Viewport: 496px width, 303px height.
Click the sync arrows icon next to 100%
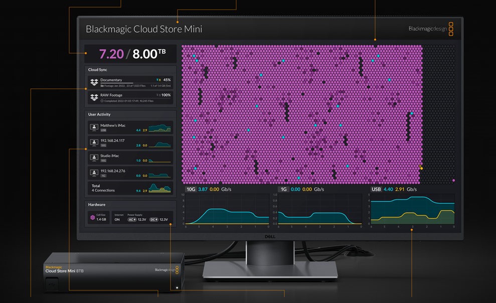tap(158, 95)
